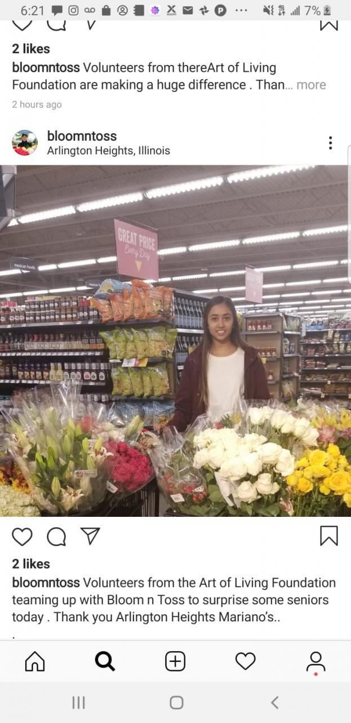Bookmark the Bloom n Toss flower post

(329, 535)
